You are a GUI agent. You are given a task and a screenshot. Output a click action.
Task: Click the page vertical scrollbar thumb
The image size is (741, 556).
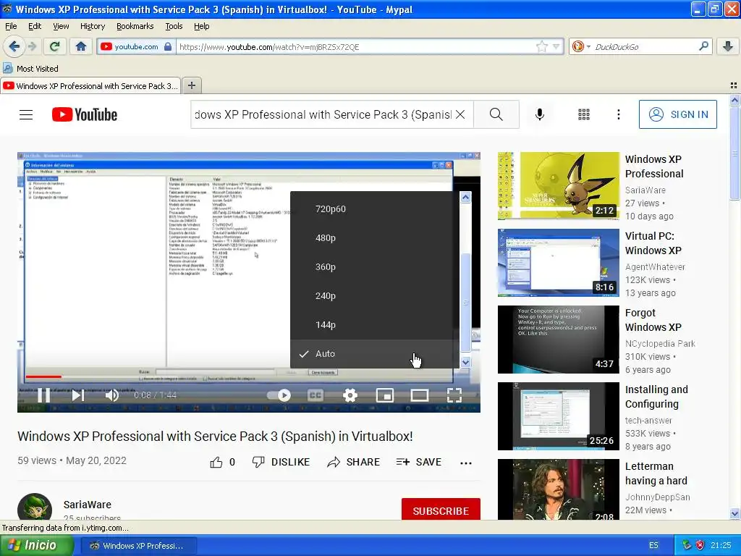[734, 153]
